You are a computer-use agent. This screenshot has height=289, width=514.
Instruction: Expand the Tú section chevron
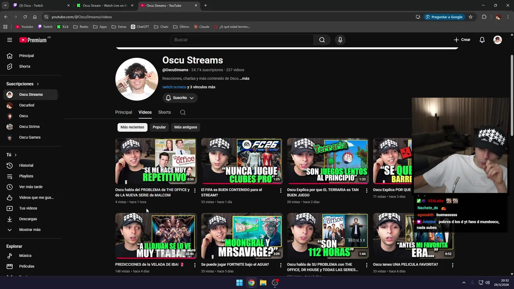tap(15, 155)
